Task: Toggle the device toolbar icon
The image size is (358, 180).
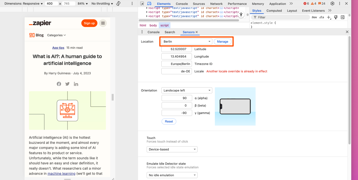Action: 149,4
